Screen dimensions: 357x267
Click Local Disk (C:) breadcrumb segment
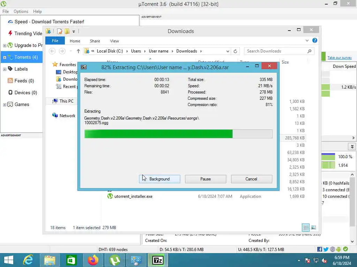point(110,51)
